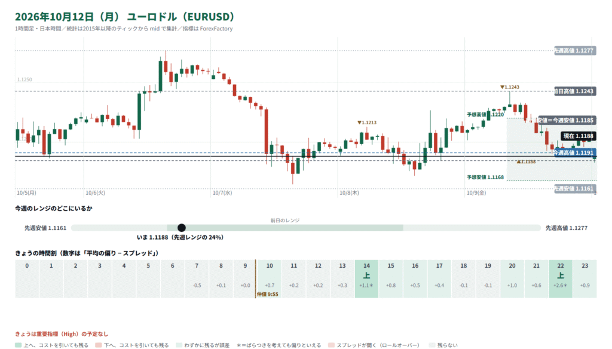Select the highlighted hour 14 cell marked 上

366,278
